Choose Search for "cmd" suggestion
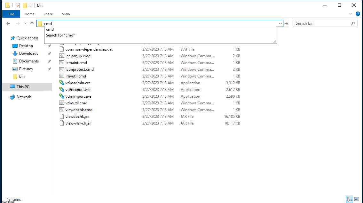The image size is (363, 203). tap(60, 35)
